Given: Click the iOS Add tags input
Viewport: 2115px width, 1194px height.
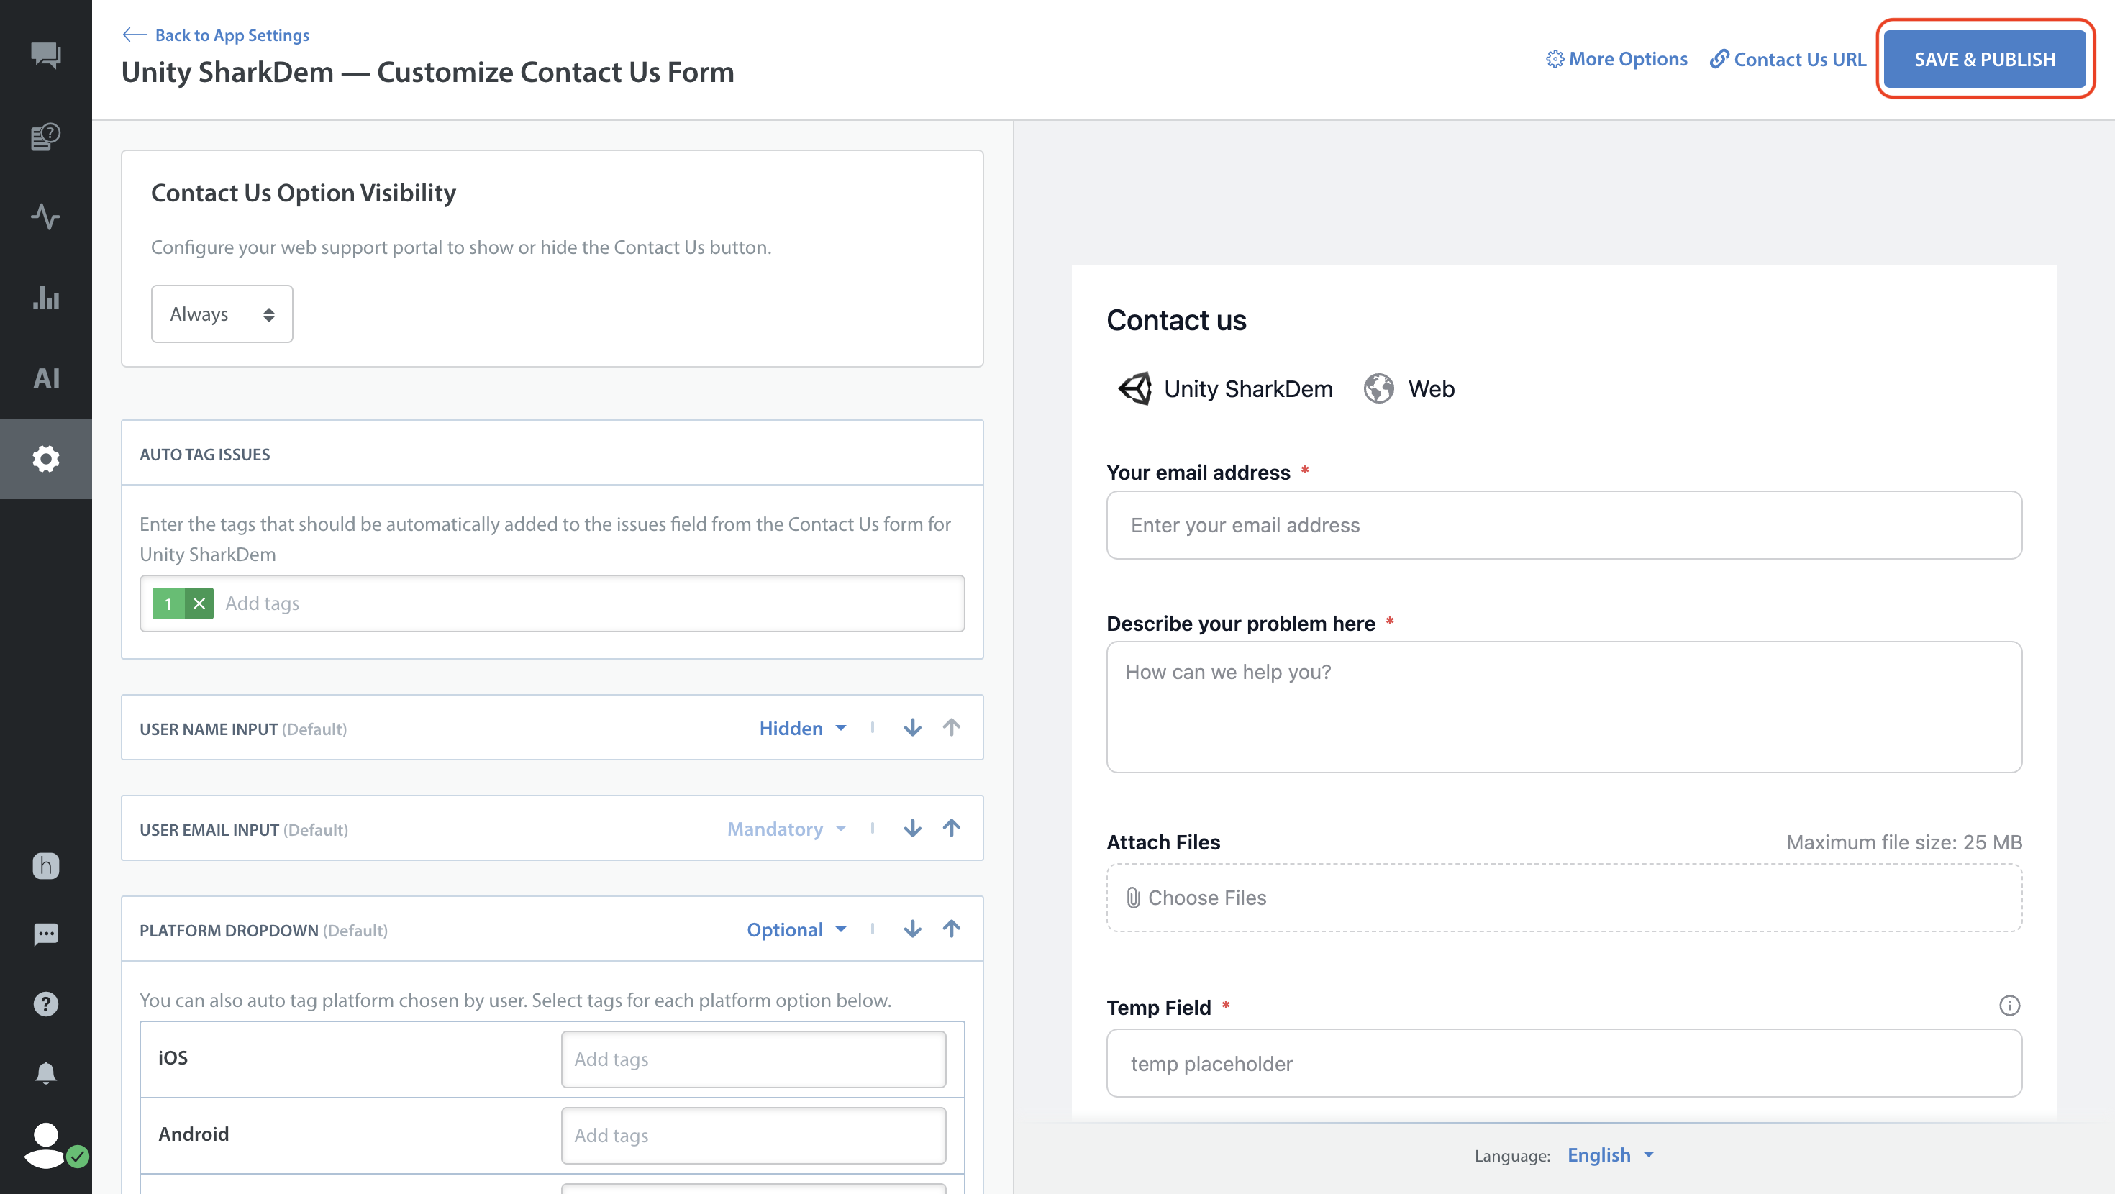Looking at the screenshot, I should click(753, 1059).
